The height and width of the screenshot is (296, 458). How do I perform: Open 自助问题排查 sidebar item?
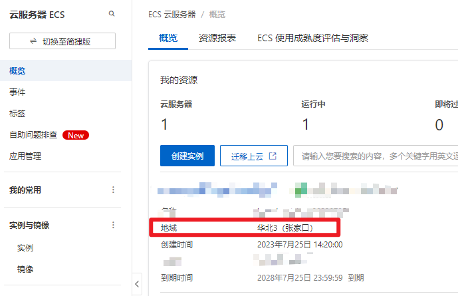click(33, 135)
